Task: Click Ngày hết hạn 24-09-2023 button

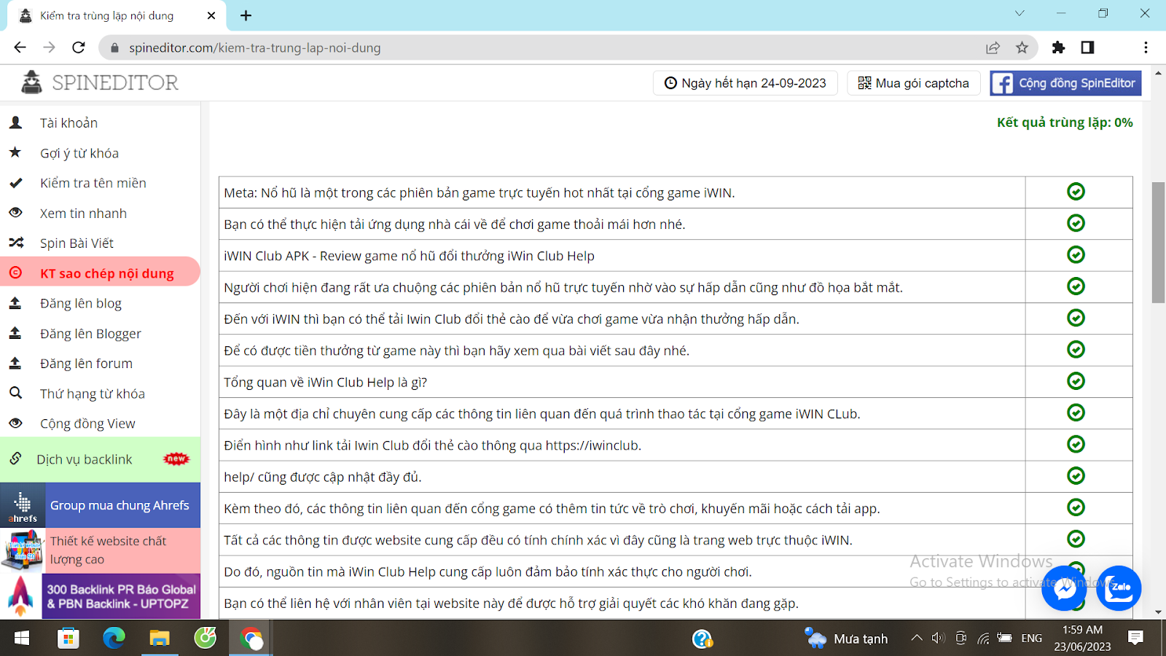Action: tap(745, 83)
